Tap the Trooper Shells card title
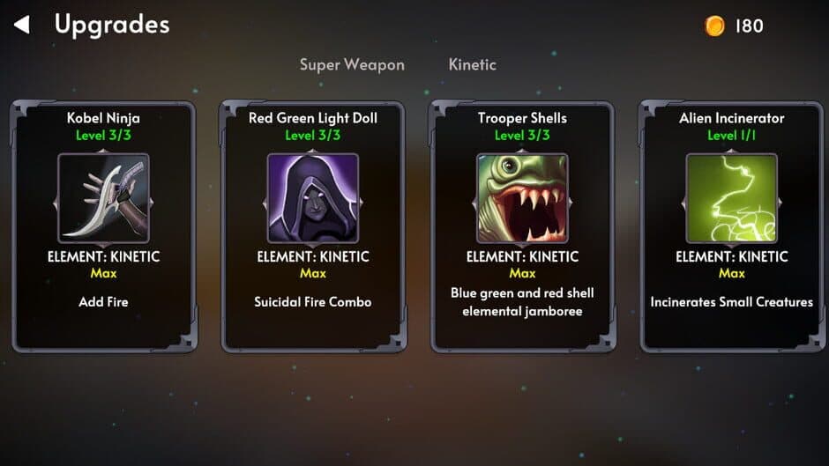The width and height of the screenshot is (829, 466). (x=522, y=118)
